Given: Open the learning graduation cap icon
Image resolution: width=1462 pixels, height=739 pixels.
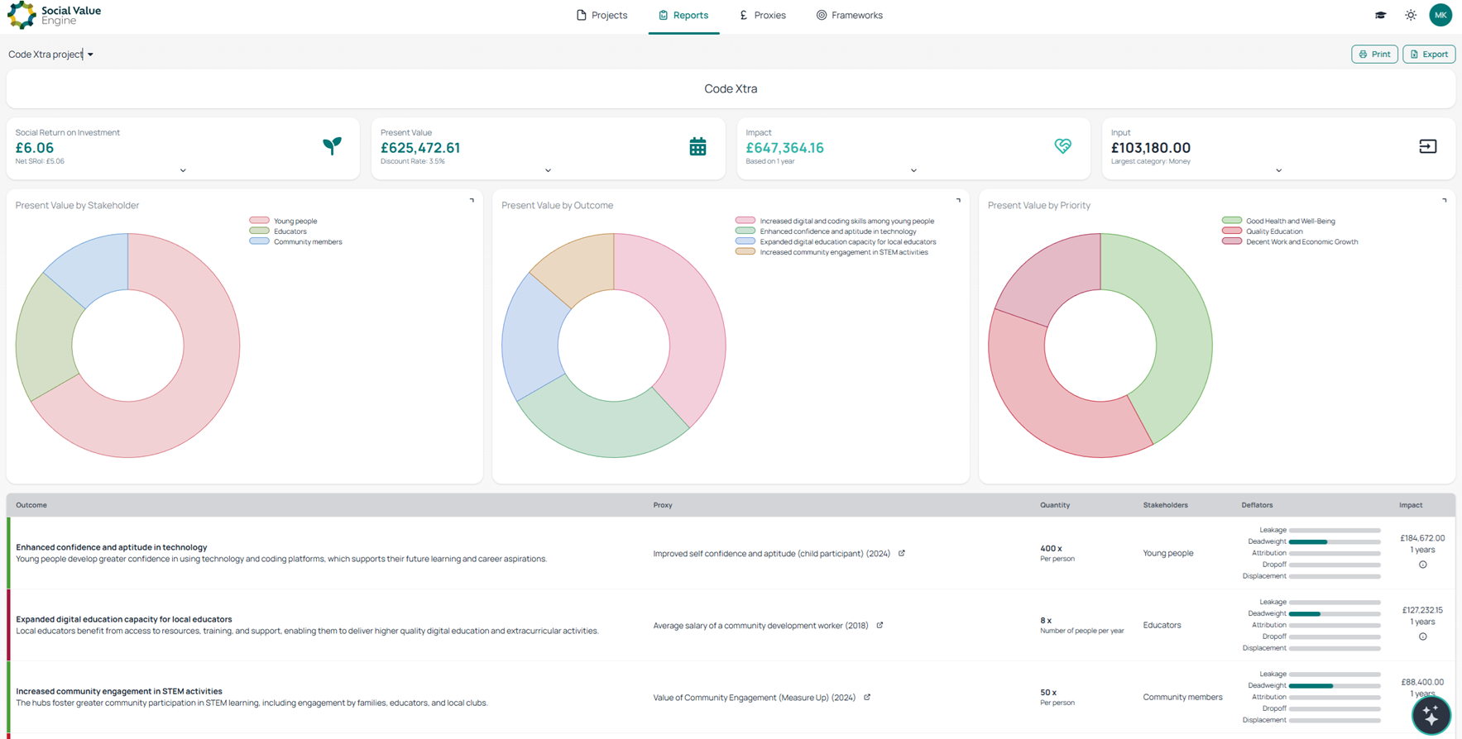Looking at the screenshot, I should coord(1380,15).
